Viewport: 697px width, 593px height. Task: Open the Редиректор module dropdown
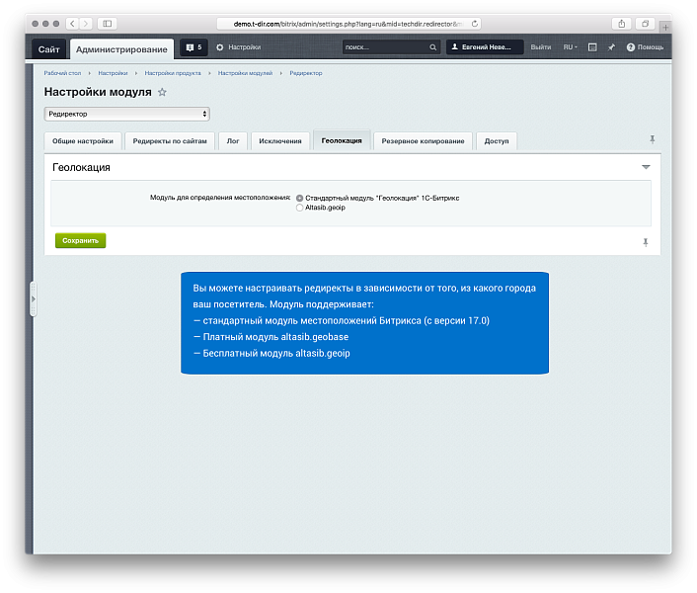tap(126, 114)
